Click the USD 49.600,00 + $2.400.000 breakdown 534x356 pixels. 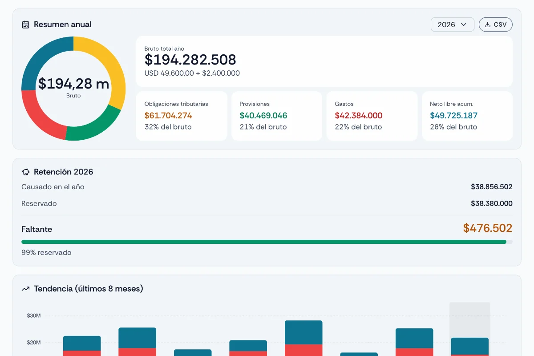pos(192,73)
